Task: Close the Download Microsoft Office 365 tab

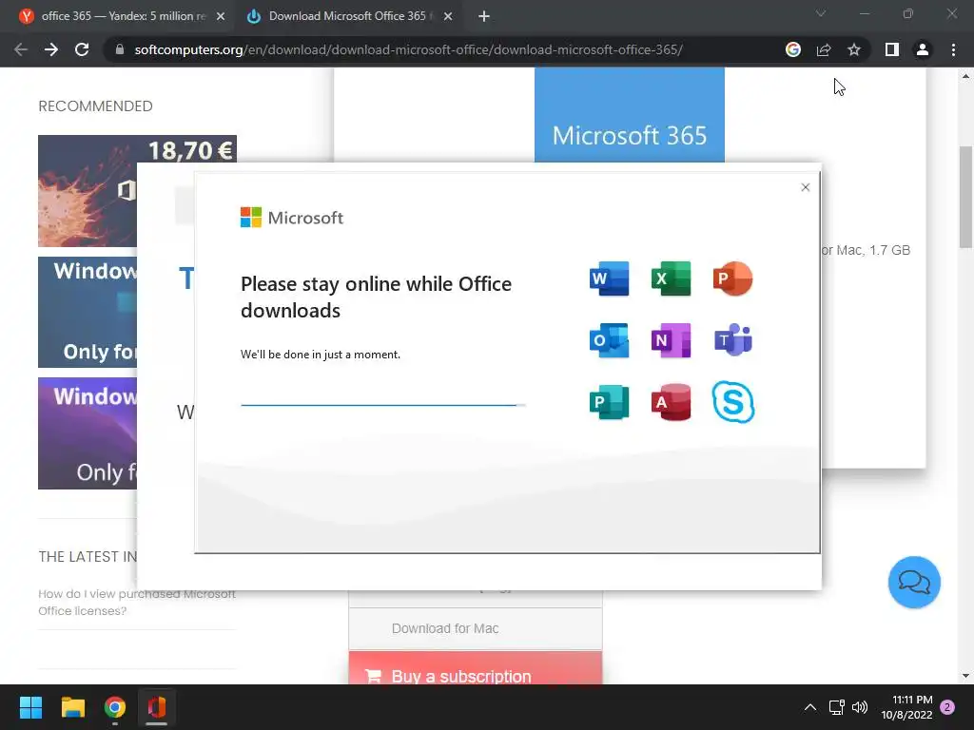Action: [x=448, y=17]
